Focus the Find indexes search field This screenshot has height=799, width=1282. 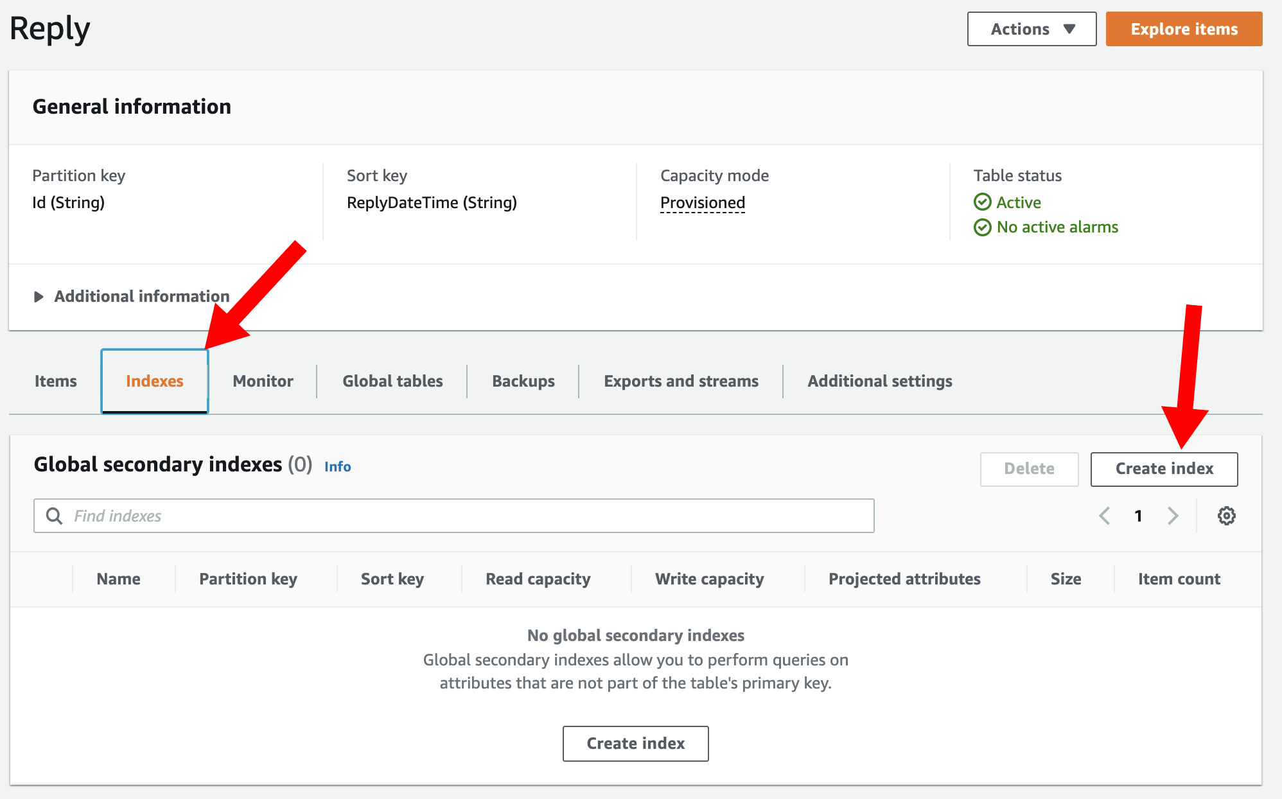[x=454, y=516]
